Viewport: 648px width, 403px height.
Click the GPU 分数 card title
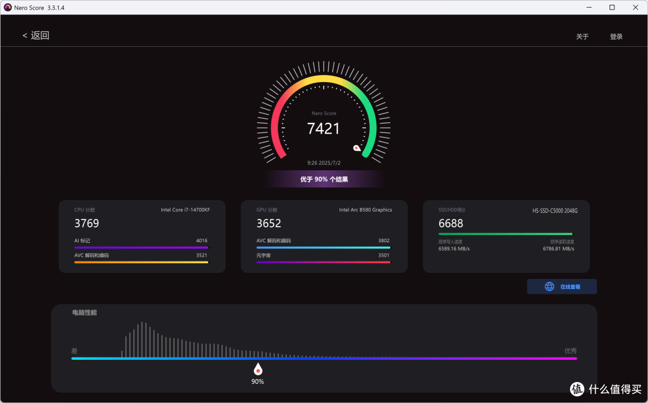[x=266, y=210]
